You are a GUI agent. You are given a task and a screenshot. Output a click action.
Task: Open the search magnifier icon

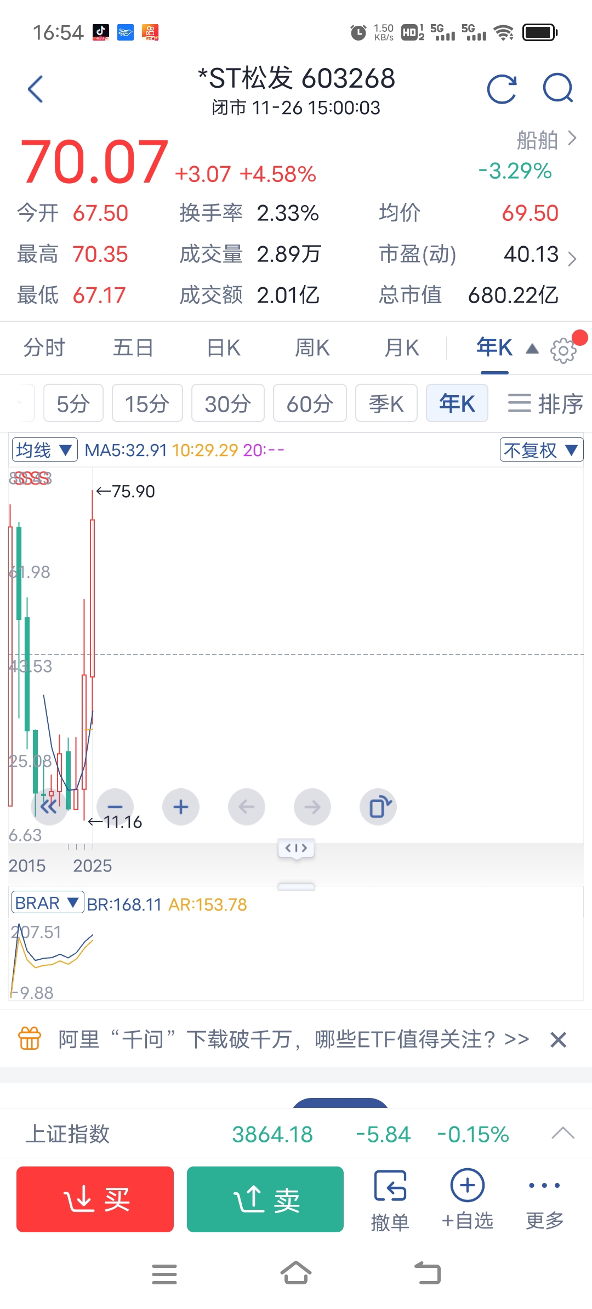(x=557, y=89)
